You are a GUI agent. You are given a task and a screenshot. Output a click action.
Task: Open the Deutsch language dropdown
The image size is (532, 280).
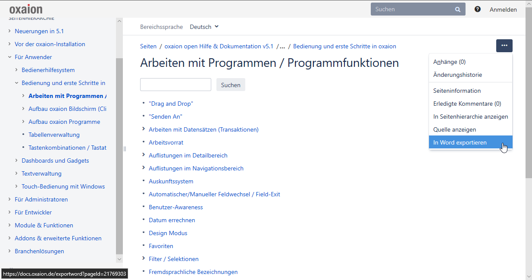point(204,27)
